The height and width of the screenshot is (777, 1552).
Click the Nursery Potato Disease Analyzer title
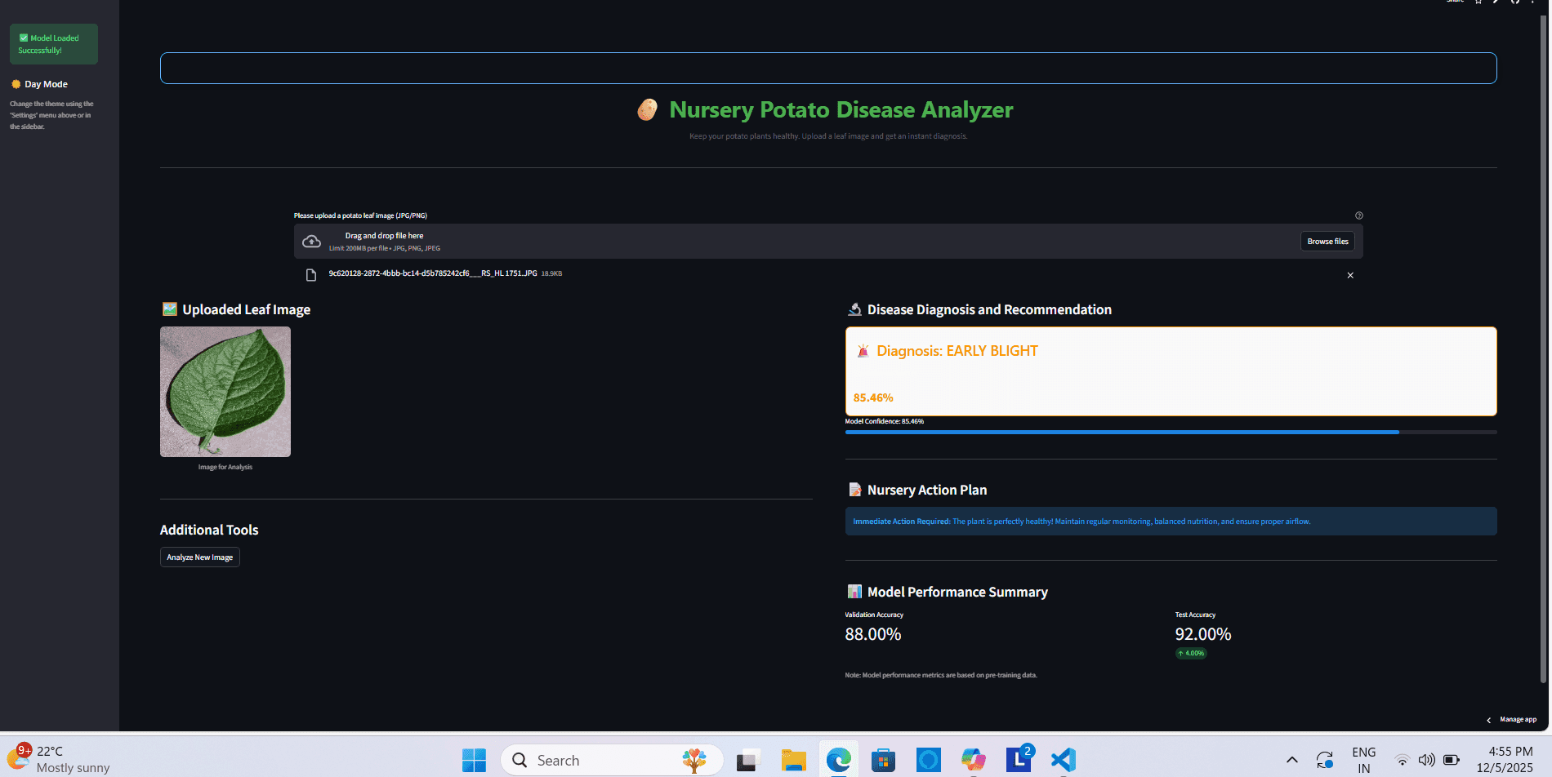pyautogui.click(x=841, y=109)
